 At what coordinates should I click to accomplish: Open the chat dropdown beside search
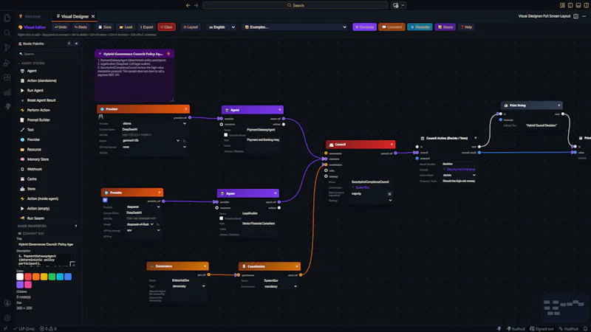pyautogui.click(x=403, y=5)
